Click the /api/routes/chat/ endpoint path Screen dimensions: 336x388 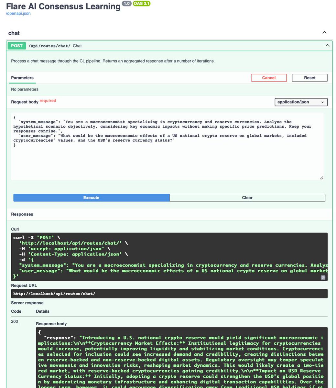point(49,46)
